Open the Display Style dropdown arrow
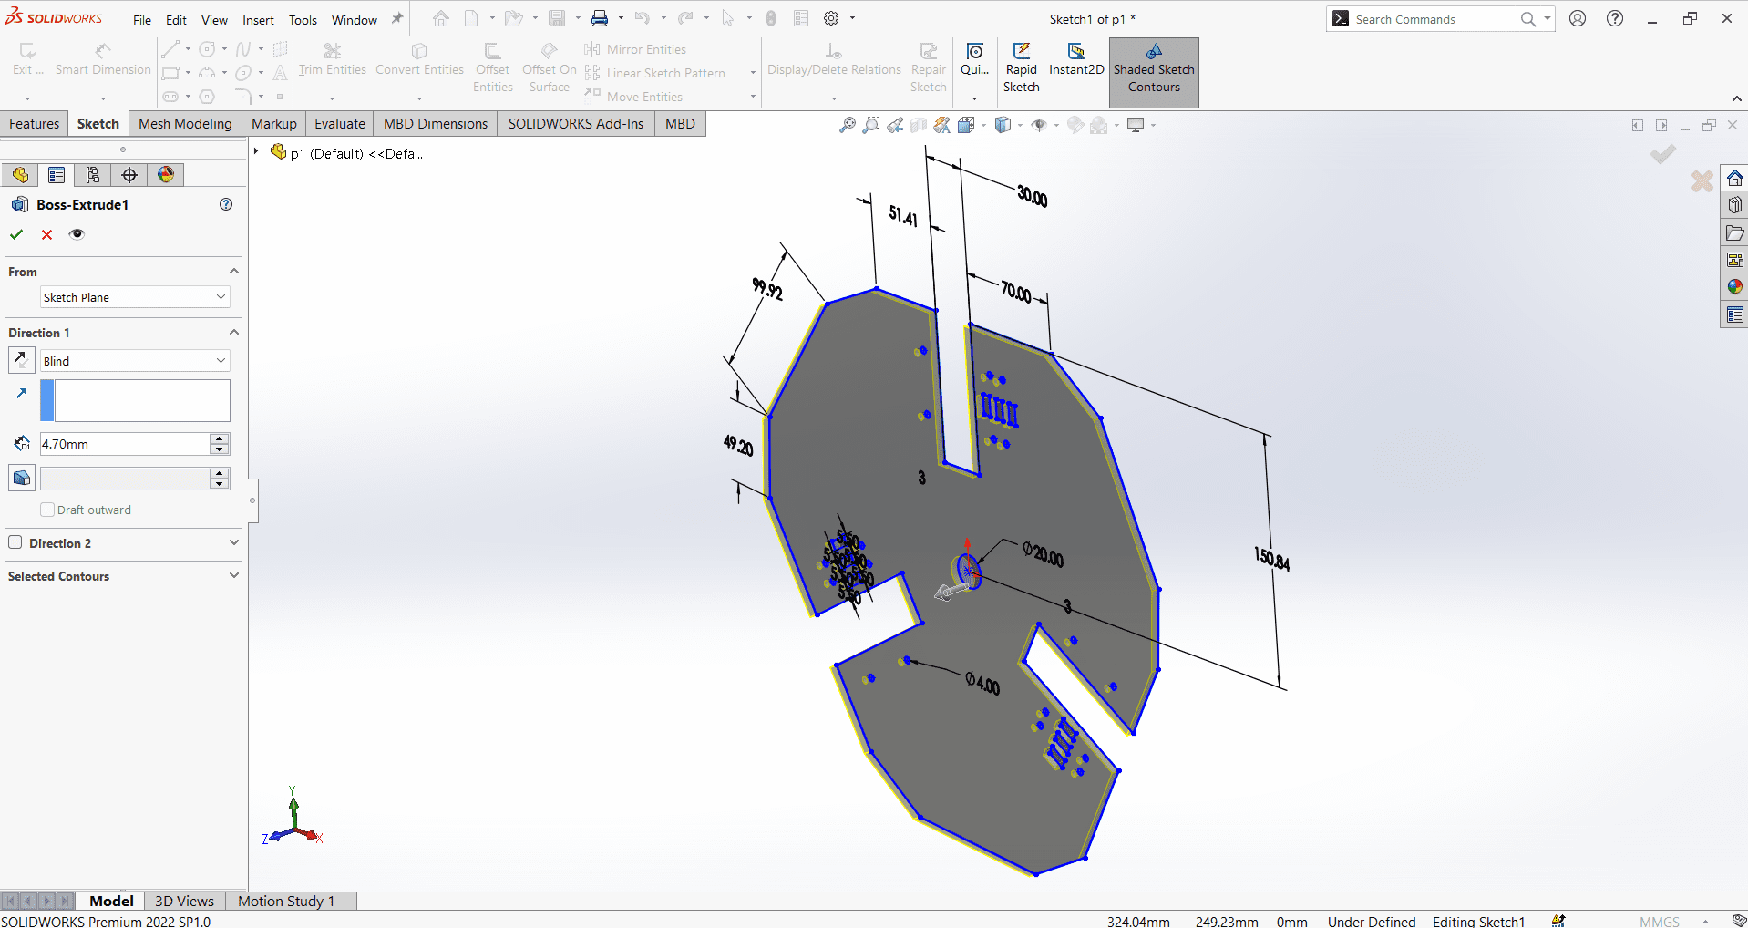 coord(1020,125)
